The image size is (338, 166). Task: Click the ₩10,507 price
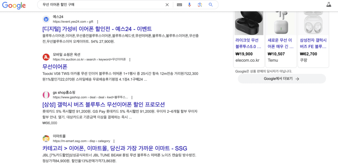(x=276, y=54)
